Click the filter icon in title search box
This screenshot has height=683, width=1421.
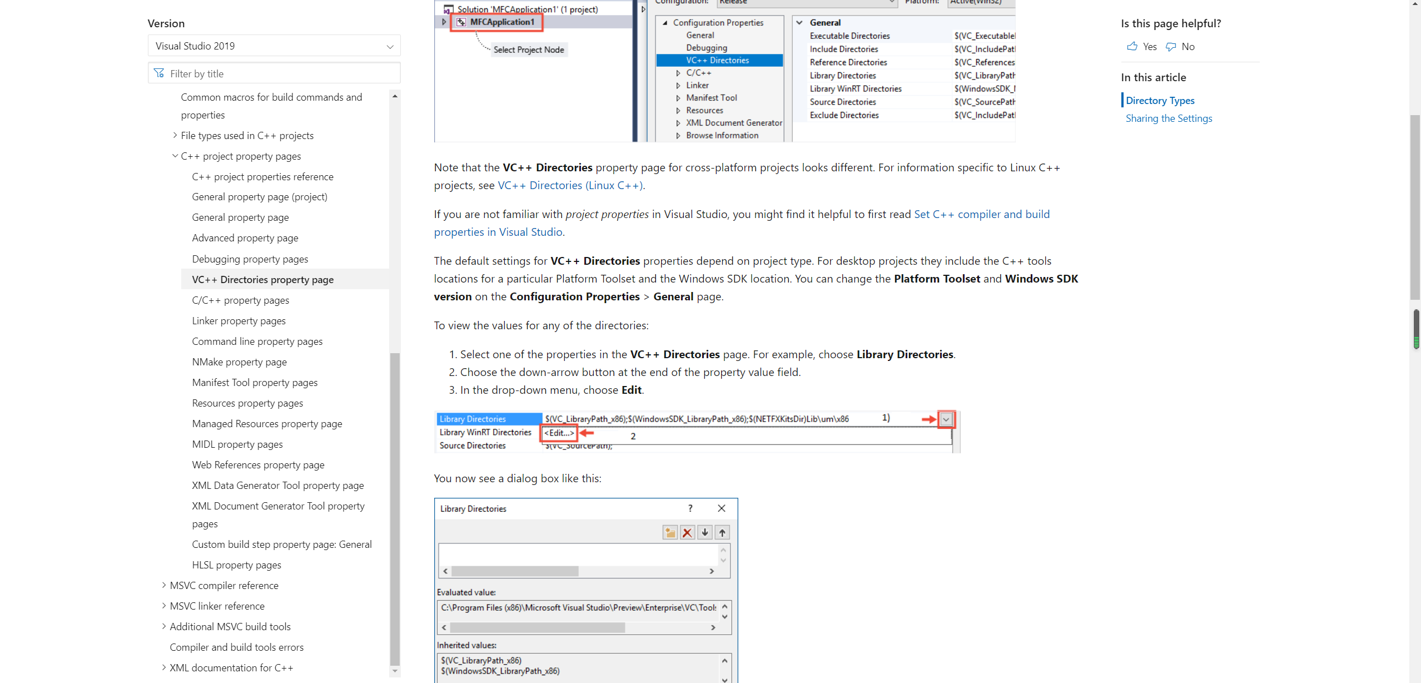[159, 73]
